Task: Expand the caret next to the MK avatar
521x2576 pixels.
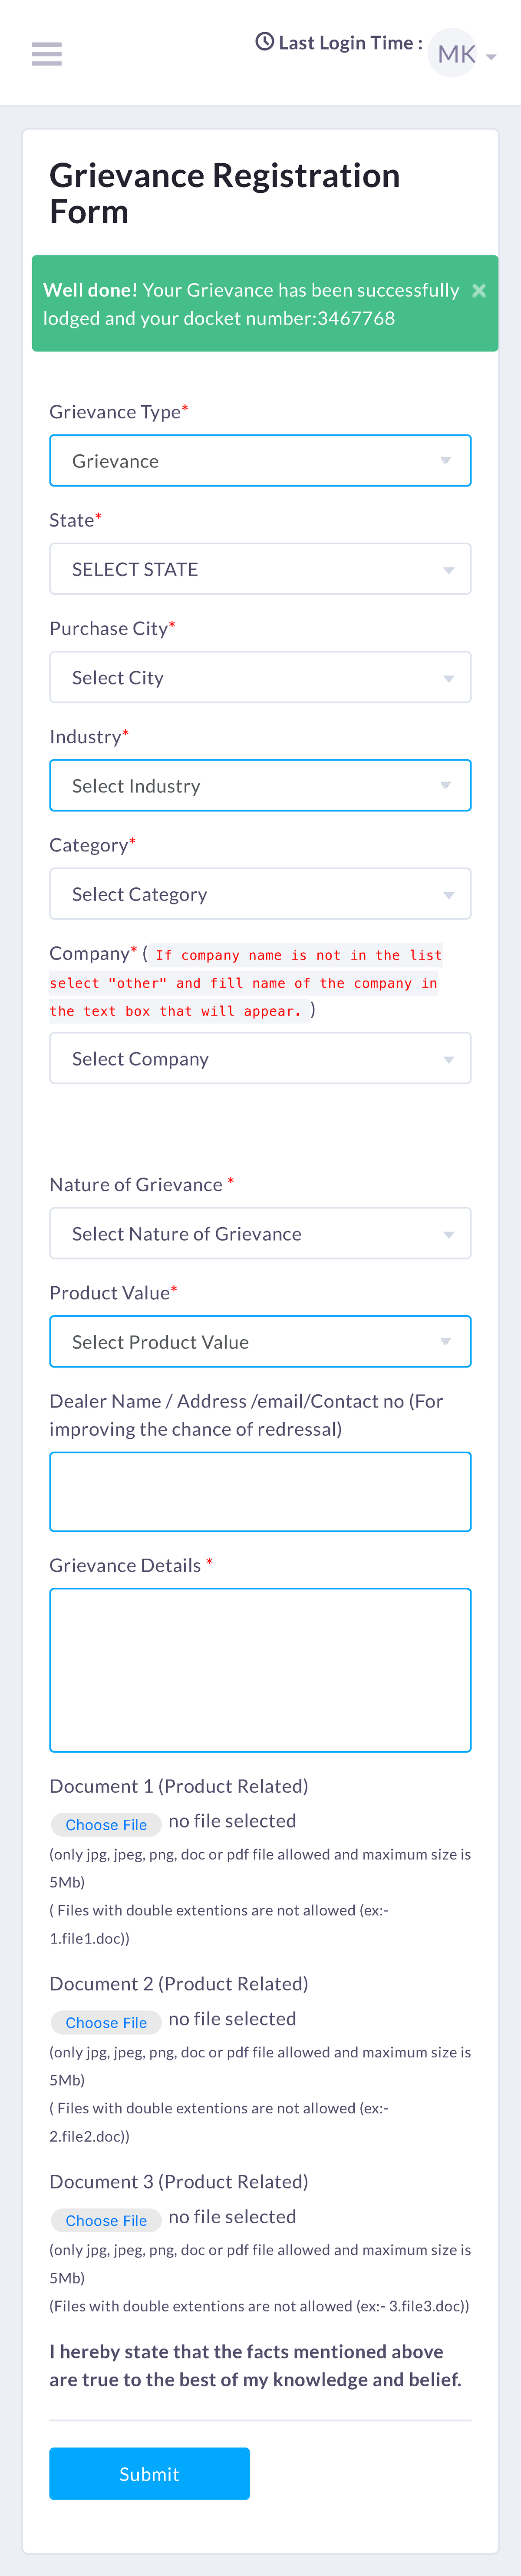Action: [490, 56]
